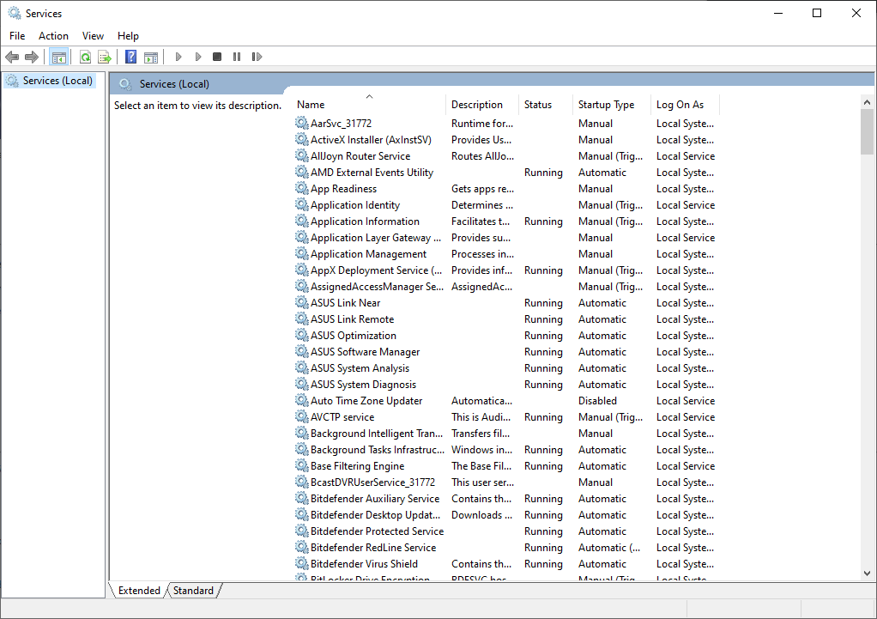Refresh the services list via toolbar
This screenshot has width=877, height=619.
pyautogui.click(x=85, y=57)
